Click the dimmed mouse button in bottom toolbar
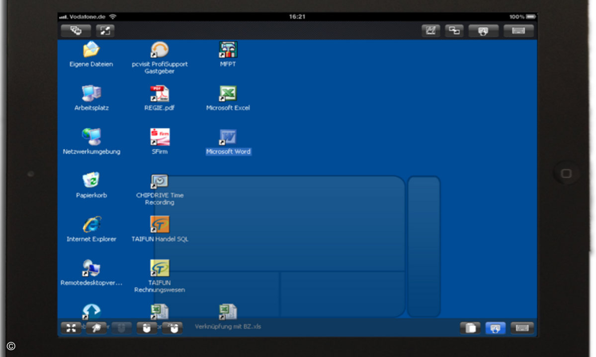 [x=121, y=328]
